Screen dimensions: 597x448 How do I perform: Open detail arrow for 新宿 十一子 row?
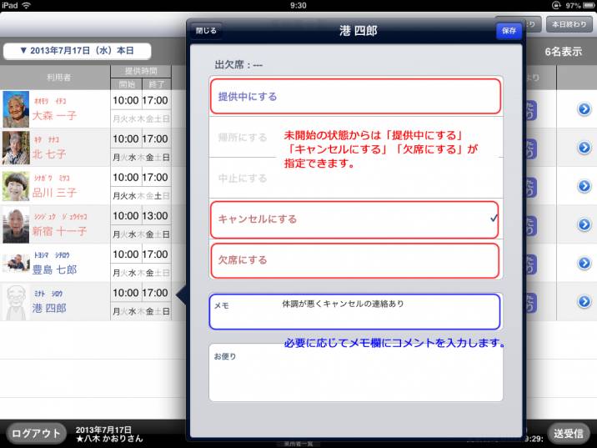(x=584, y=224)
